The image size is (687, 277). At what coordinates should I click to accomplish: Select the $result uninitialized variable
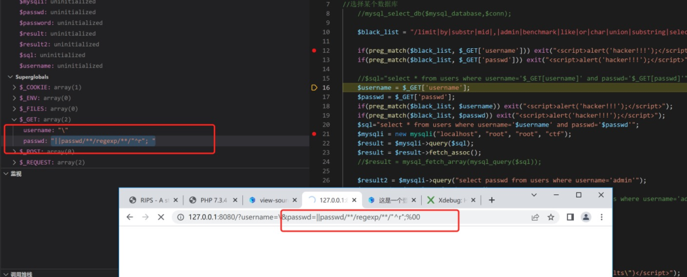[x=57, y=33]
